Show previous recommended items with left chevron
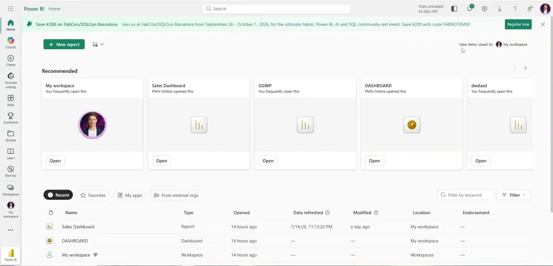The image size is (553, 266). [515, 68]
